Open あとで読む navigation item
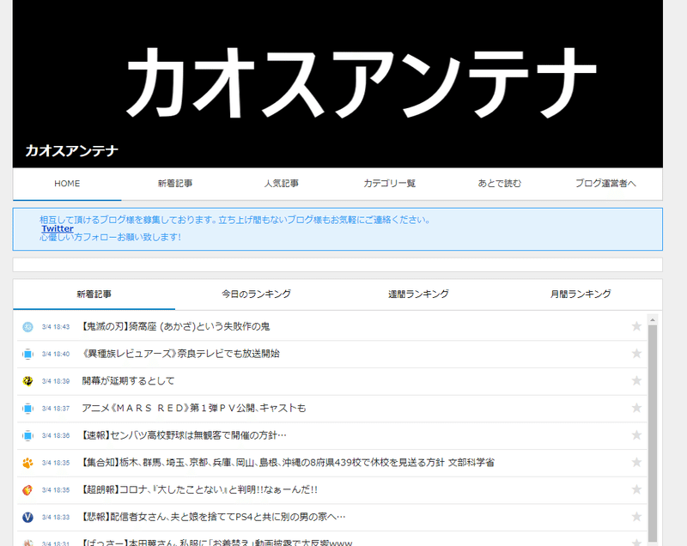This screenshot has height=546, width=687. click(x=500, y=184)
